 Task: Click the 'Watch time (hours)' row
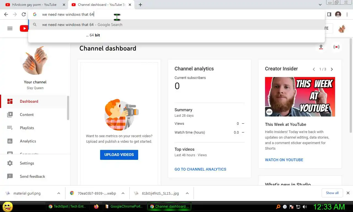click(x=210, y=132)
